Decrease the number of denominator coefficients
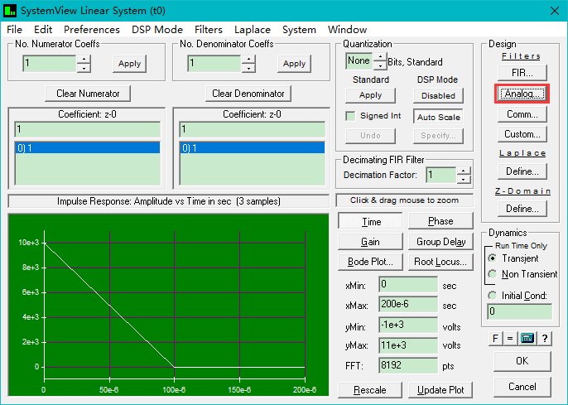This screenshot has height=405, width=568. (248, 68)
